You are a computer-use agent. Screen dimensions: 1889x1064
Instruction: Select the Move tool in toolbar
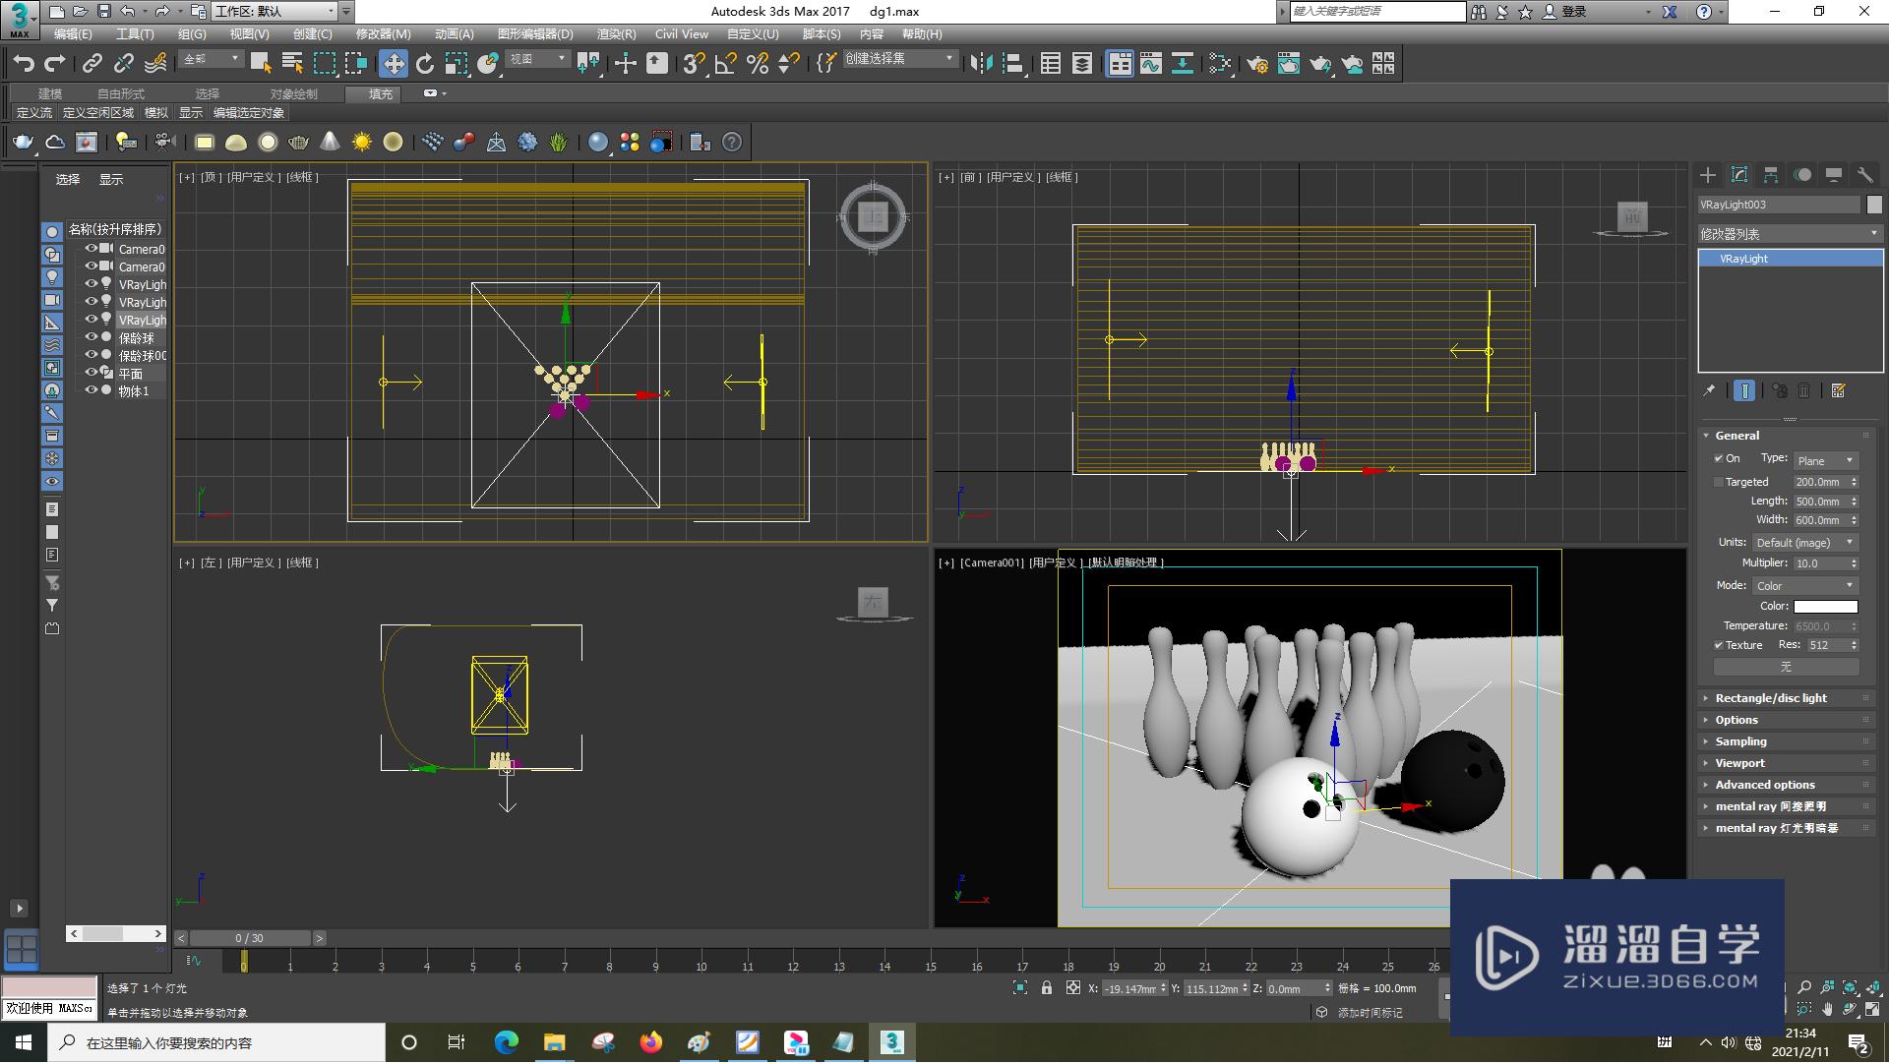[393, 64]
